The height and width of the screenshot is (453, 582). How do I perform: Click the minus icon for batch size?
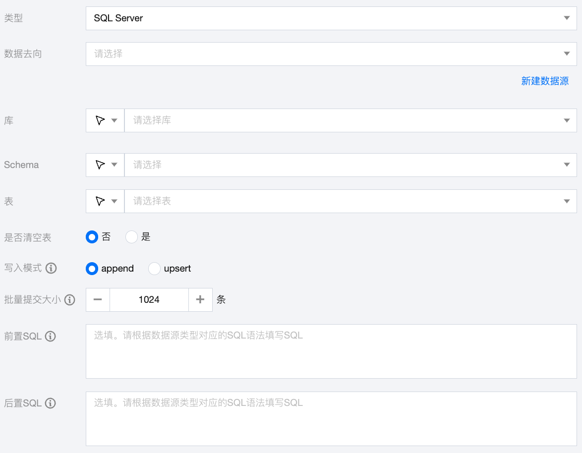tap(98, 300)
